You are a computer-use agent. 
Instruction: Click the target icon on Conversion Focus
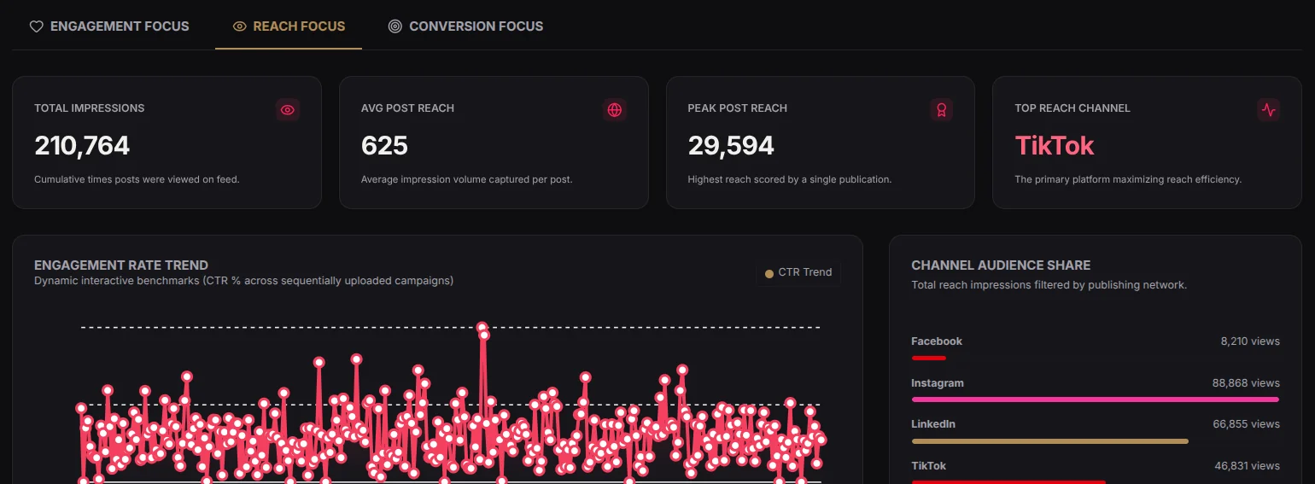(x=394, y=26)
